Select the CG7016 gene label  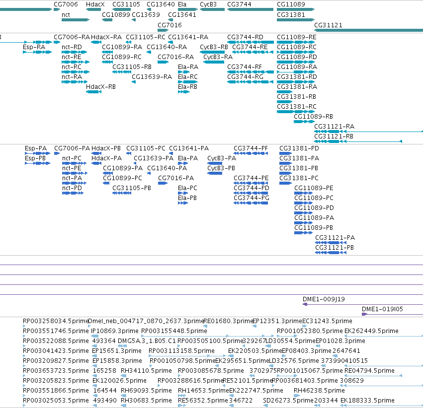(169, 25)
